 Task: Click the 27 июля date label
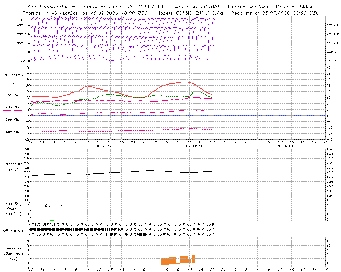point(194,146)
